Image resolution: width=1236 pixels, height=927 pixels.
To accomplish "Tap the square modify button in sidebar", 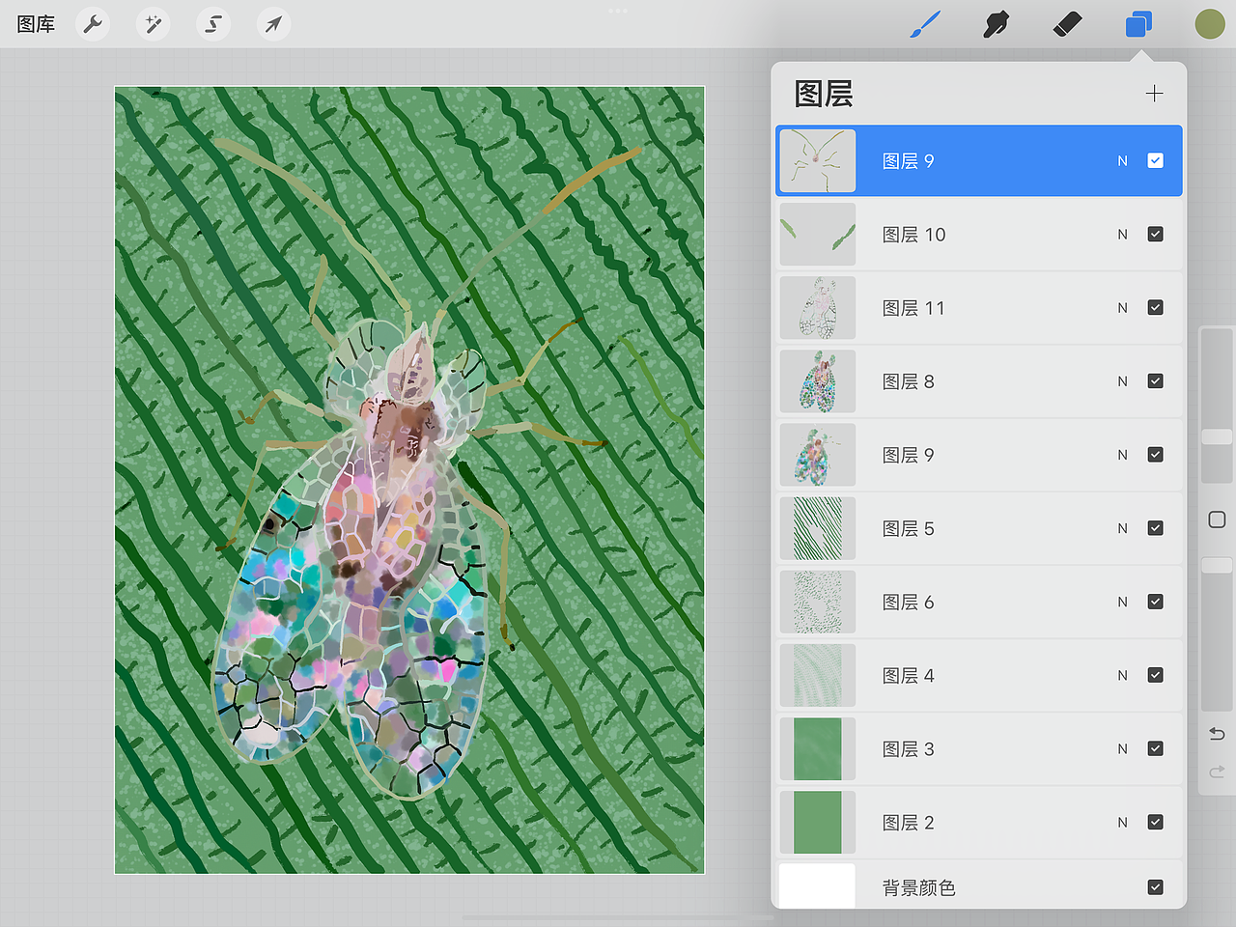I will [x=1217, y=520].
